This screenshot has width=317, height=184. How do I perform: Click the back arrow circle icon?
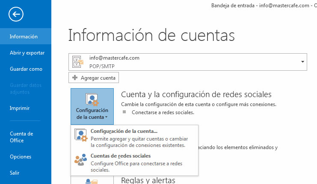click(x=16, y=15)
